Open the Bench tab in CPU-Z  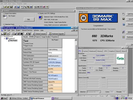click(118, 51)
